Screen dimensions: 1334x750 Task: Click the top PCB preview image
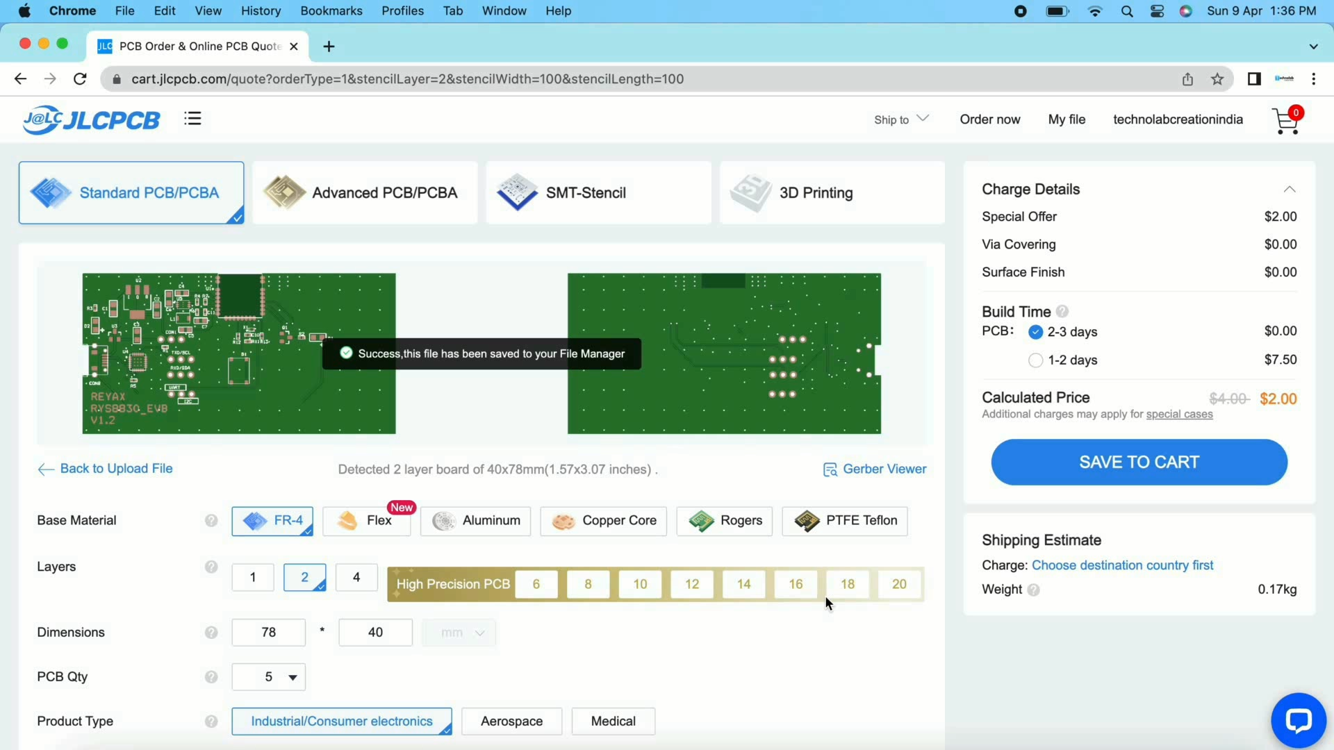[239, 353]
